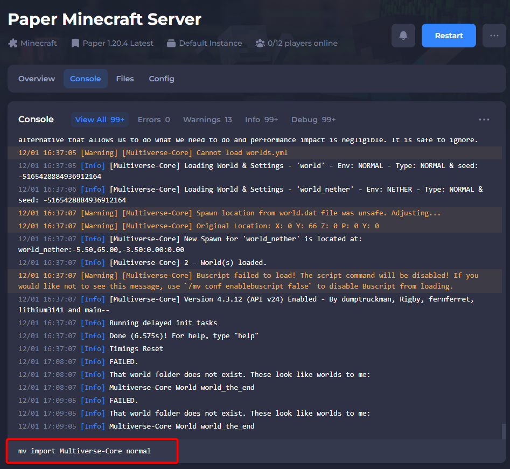The width and height of the screenshot is (510, 469).
Task: Open the console panel options menu
Action: click(x=484, y=120)
